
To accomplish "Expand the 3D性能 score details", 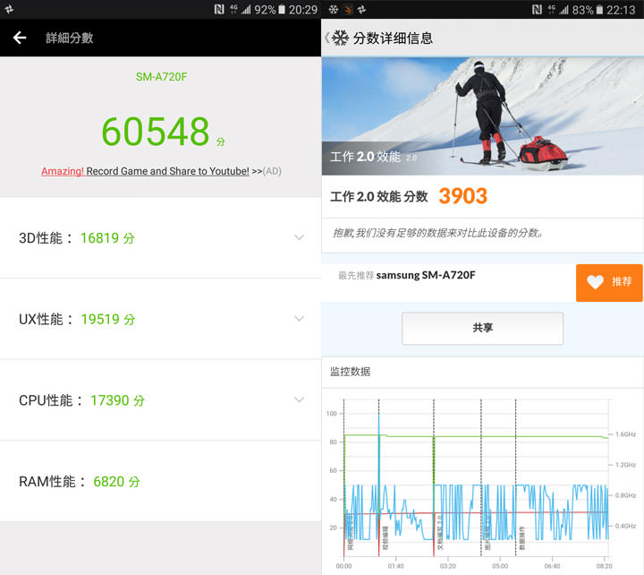I will (x=299, y=237).
